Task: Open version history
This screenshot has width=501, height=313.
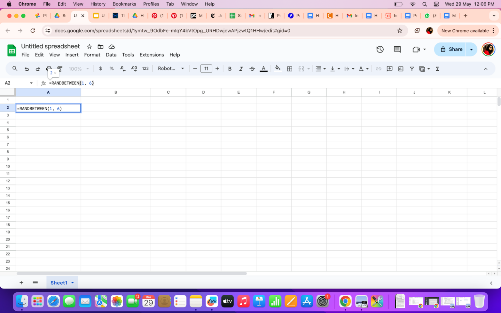Action: 380,49
